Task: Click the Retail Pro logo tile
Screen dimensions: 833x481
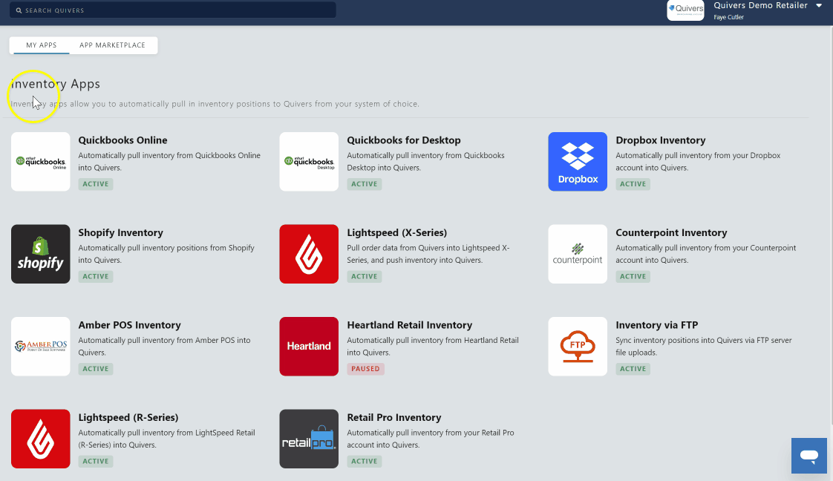Action: point(309,439)
